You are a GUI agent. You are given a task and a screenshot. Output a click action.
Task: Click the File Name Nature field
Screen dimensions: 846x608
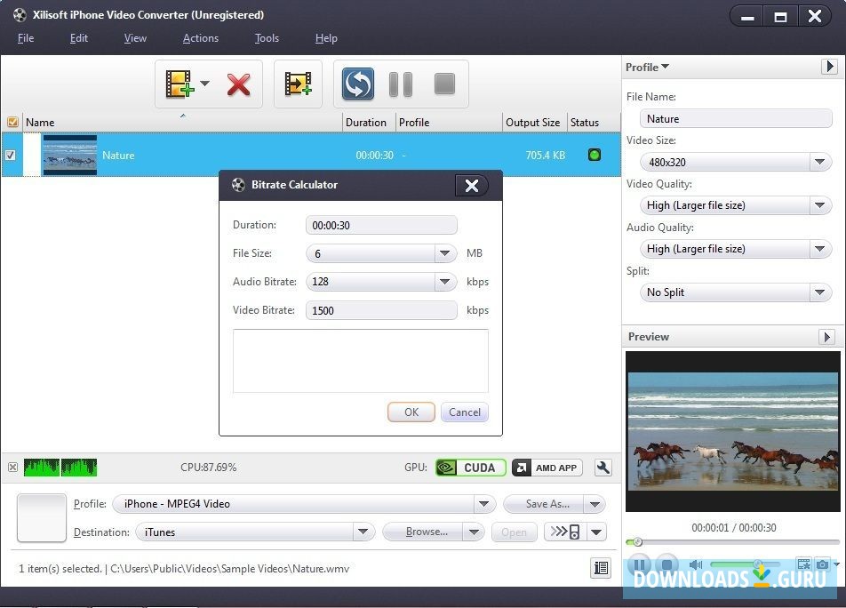click(736, 119)
